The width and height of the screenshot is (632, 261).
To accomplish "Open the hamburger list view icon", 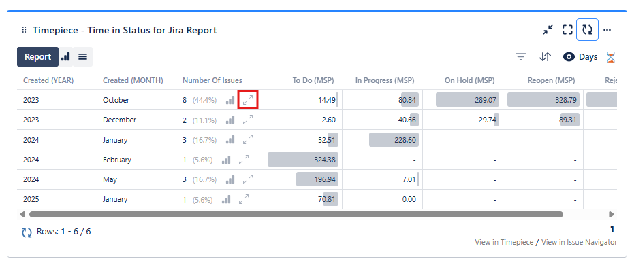I will point(82,56).
